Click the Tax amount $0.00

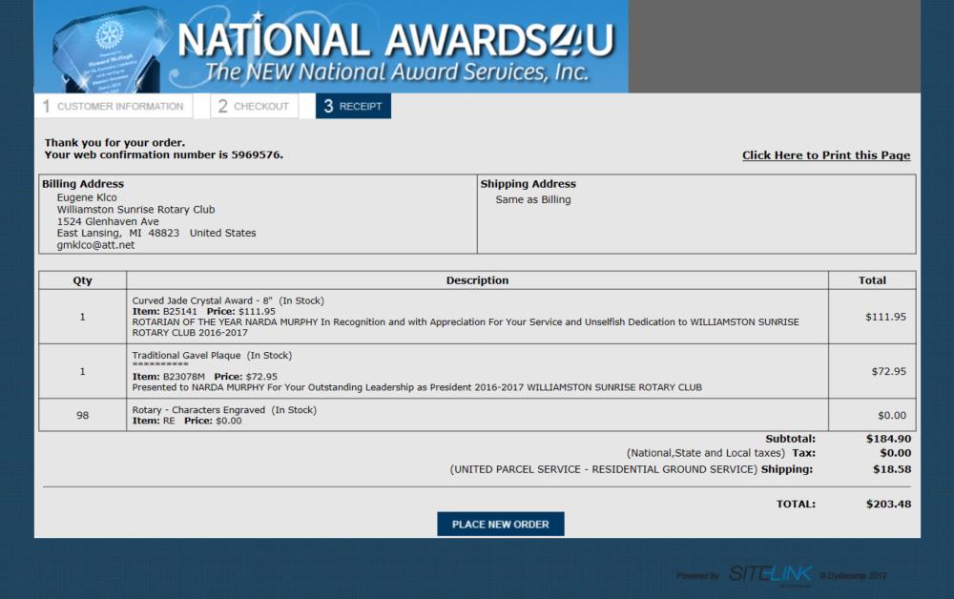pyautogui.click(x=896, y=453)
